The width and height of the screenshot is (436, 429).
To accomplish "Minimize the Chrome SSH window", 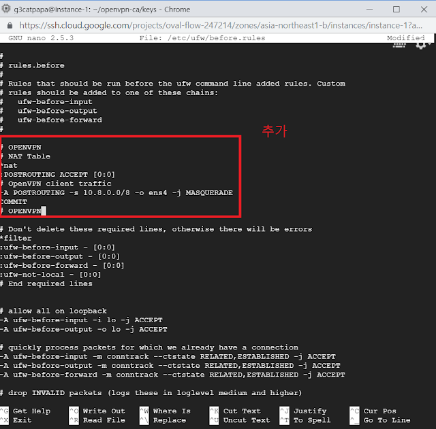I will pos(369,10).
